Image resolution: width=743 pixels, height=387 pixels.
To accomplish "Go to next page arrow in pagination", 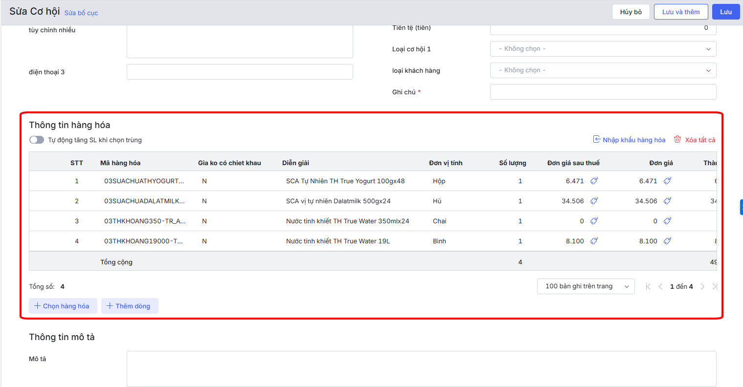I will click(x=702, y=286).
